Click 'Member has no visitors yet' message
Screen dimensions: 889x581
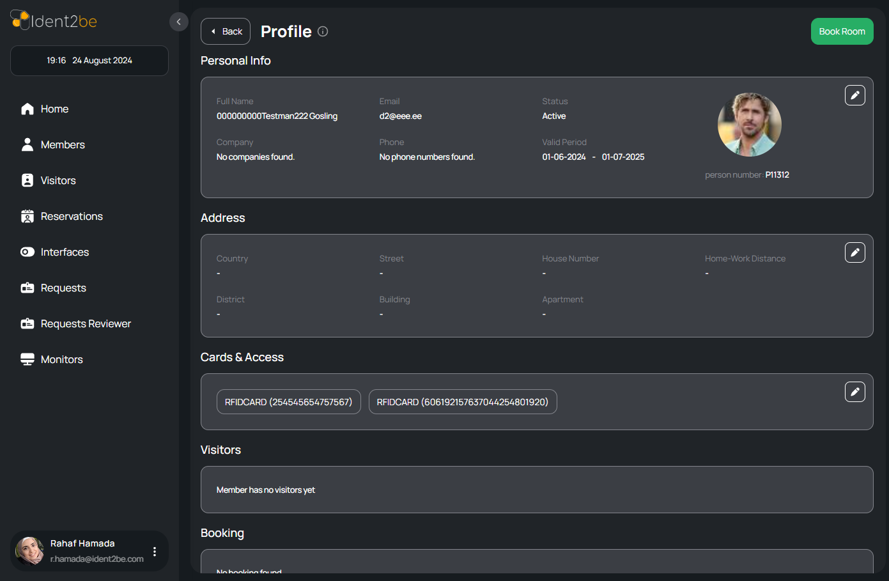(266, 490)
